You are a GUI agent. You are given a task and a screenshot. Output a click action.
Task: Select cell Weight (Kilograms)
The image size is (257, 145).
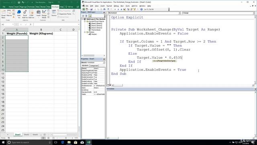(x=41, y=33)
